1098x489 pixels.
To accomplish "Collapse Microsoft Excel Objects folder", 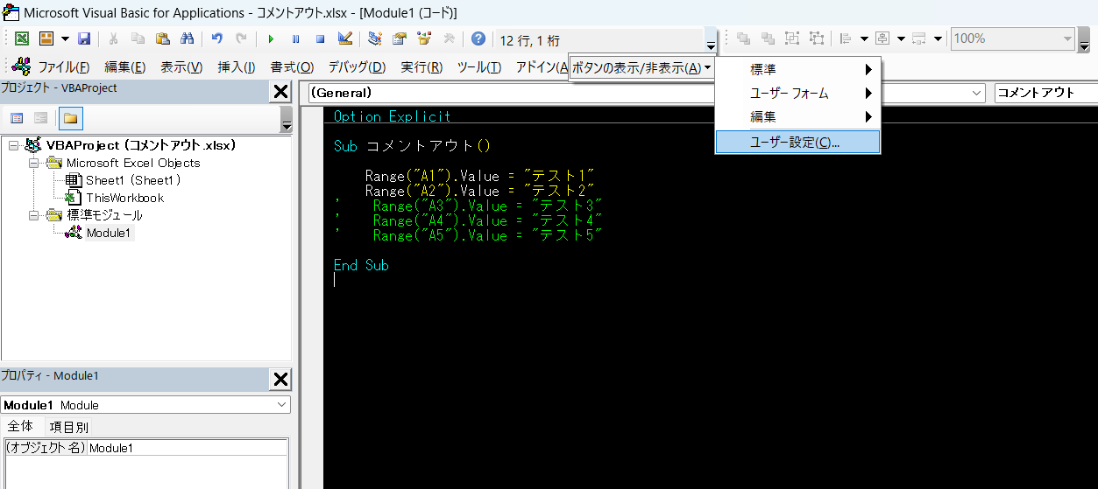I will pyautogui.click(x=33, y=163).
